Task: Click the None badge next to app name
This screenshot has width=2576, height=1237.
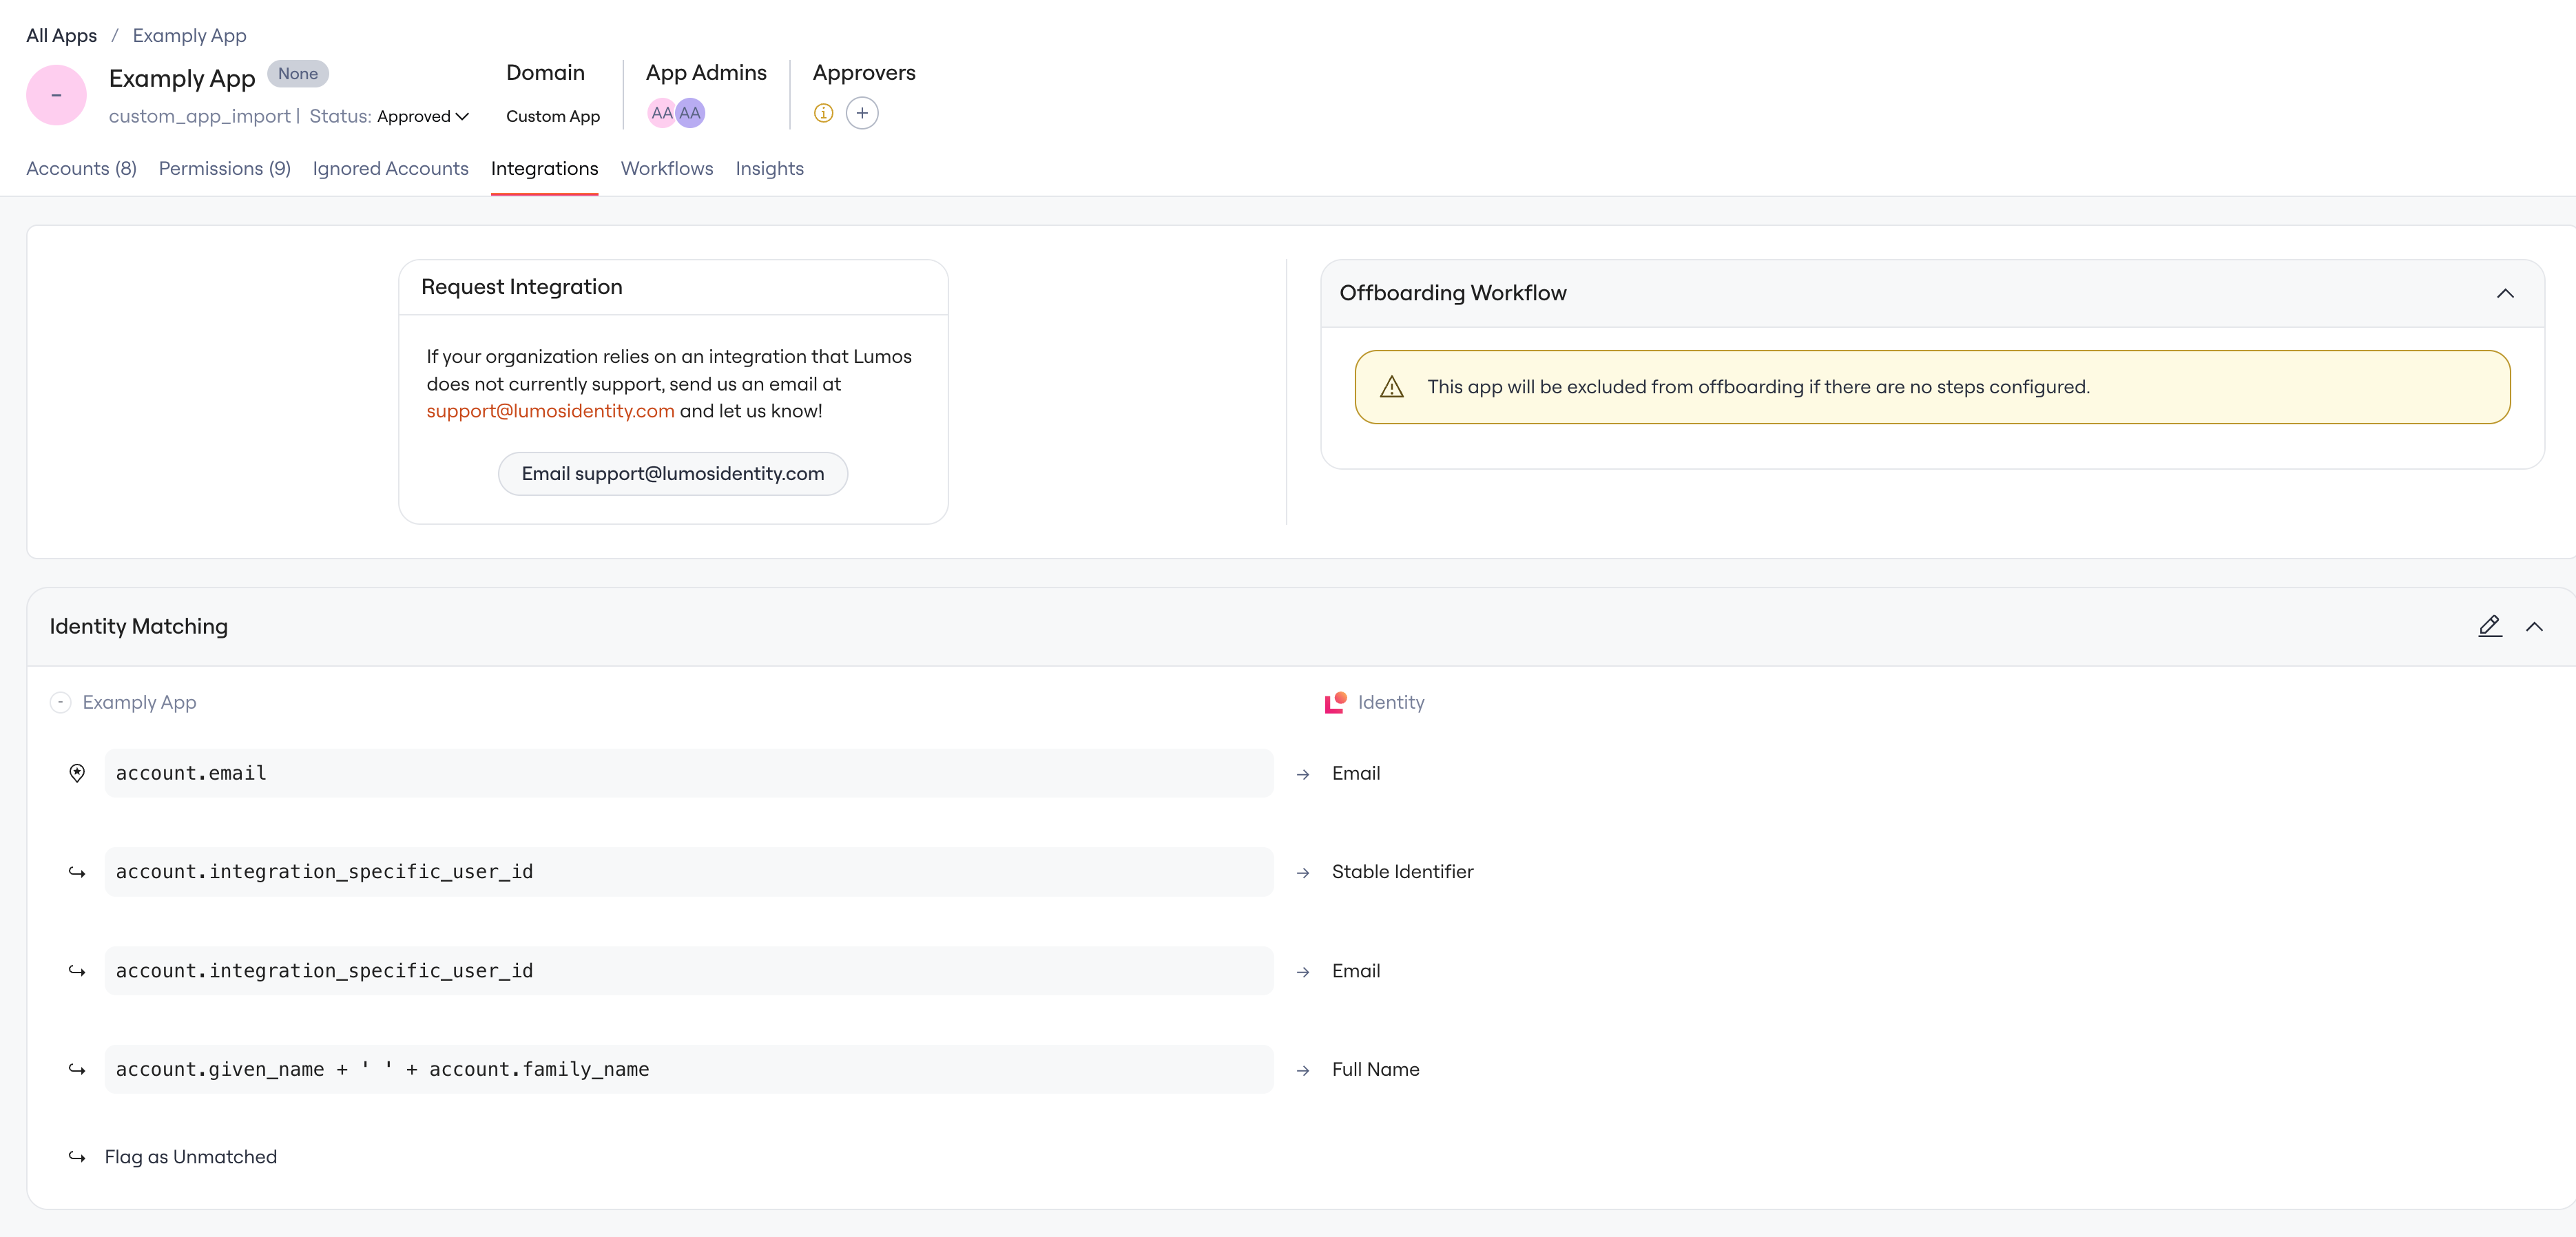Action: 298,73
